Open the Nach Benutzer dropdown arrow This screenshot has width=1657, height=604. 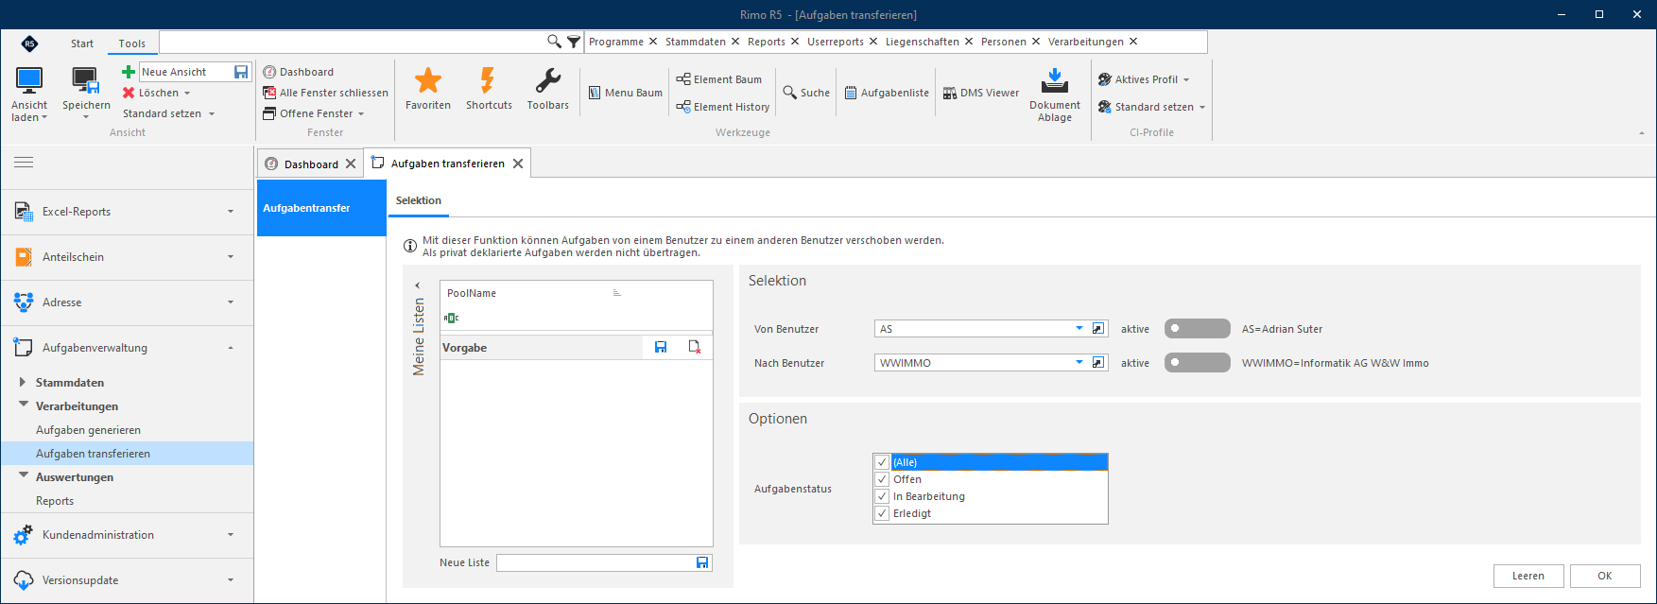(1079, 363)
